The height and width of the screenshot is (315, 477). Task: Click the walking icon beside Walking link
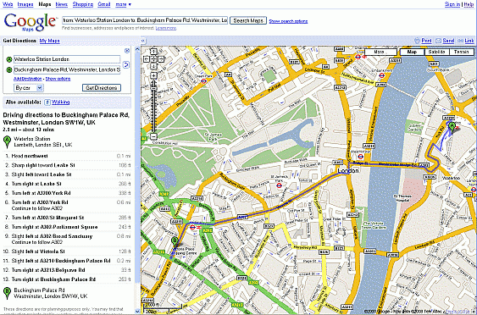[x=47, y=102]
